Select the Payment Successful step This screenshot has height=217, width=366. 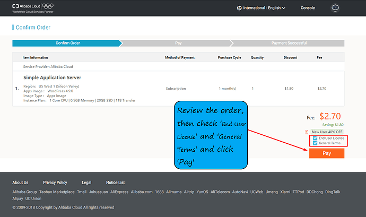point(287,43)
